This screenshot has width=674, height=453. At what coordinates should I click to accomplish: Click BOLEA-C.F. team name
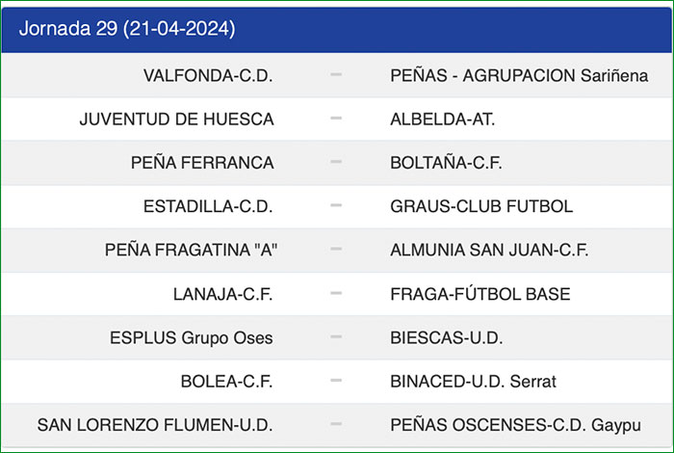[x=227, y=382]
